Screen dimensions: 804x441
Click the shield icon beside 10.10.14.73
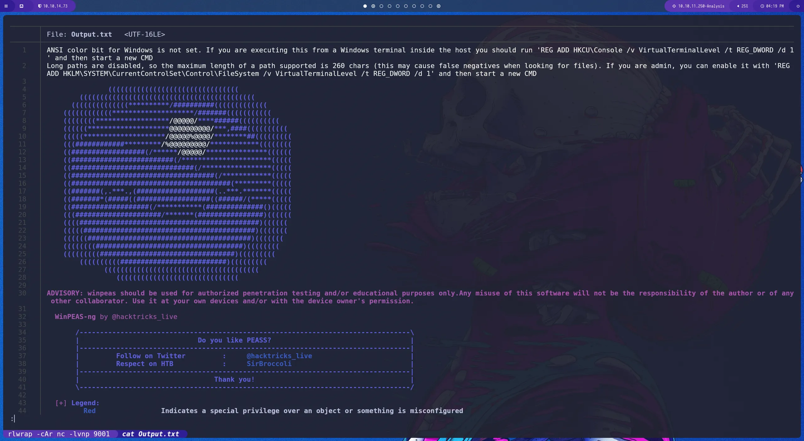click(40, 6)
